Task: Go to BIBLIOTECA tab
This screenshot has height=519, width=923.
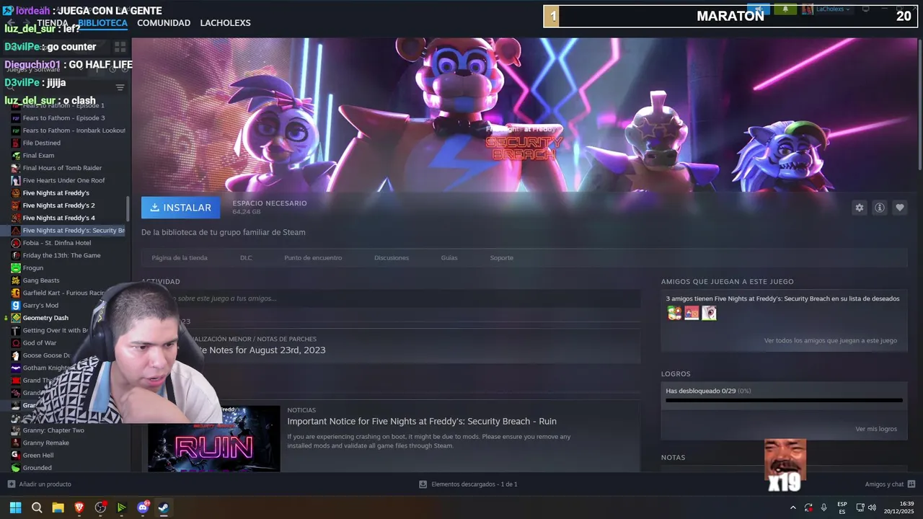Action: click(x=102, y=23)
